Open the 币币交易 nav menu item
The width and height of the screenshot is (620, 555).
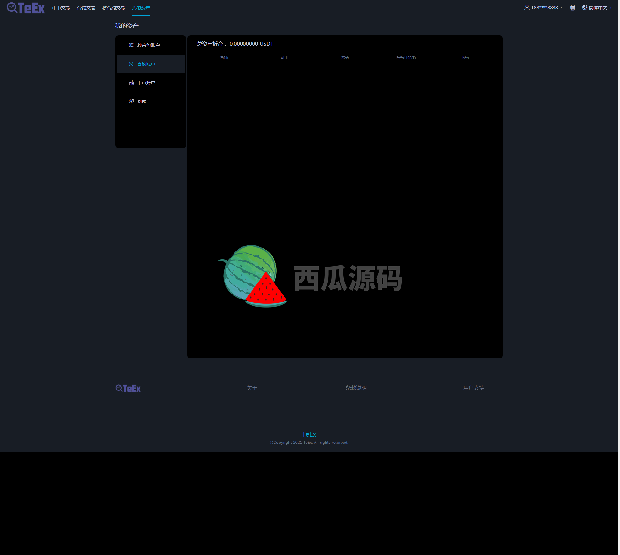[61, 8]
